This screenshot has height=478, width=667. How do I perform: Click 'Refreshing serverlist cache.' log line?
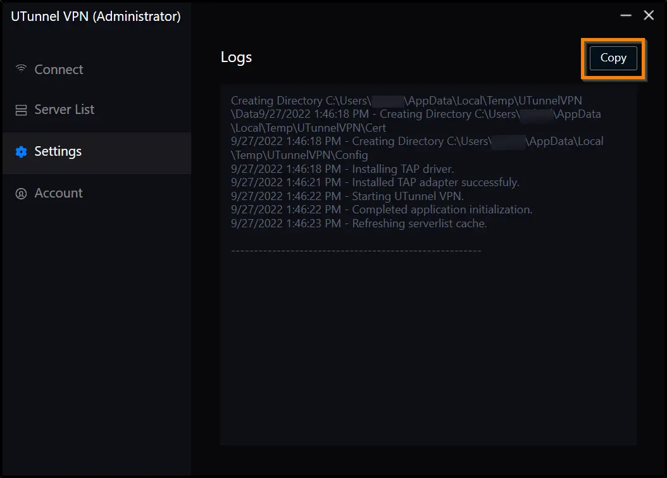359,223
